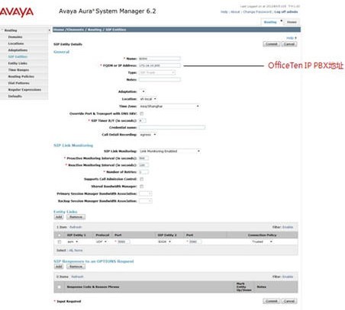Screen dimensions: 345x310
Task: Select the entity link row checkbox
Action: coord(60,241)
